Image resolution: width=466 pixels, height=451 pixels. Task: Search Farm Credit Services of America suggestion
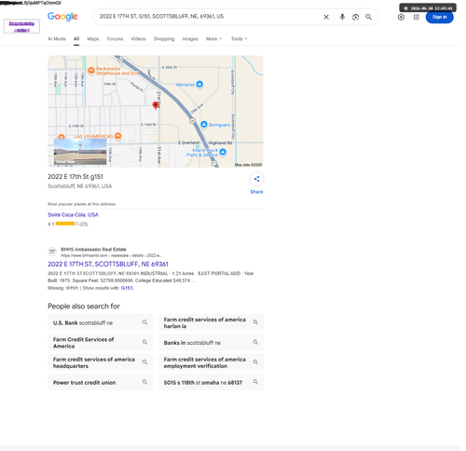(101, 342)
